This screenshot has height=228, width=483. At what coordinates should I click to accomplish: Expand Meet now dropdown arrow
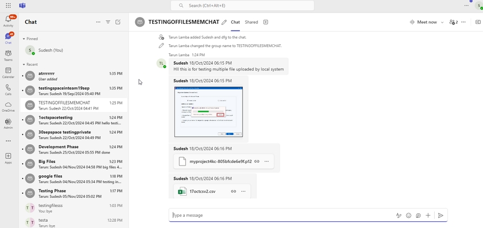[x=442, y=22]
